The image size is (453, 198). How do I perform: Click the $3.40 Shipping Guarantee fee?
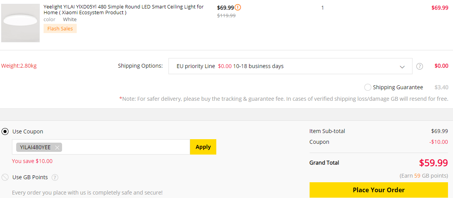pos(441,87)
